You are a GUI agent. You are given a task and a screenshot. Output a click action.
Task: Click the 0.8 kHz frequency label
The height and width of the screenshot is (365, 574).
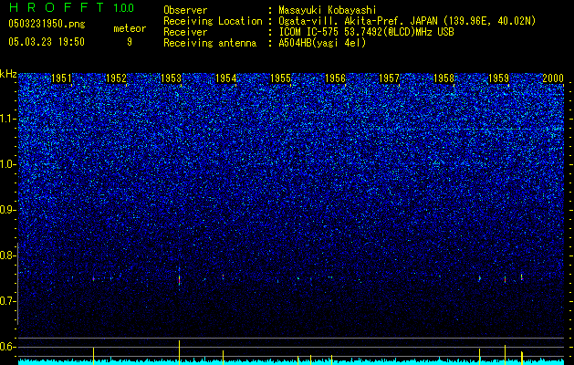7,255
